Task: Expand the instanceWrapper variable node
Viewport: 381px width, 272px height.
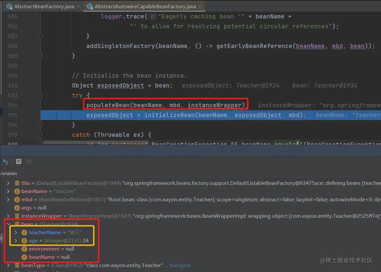Action: [8, 216]
